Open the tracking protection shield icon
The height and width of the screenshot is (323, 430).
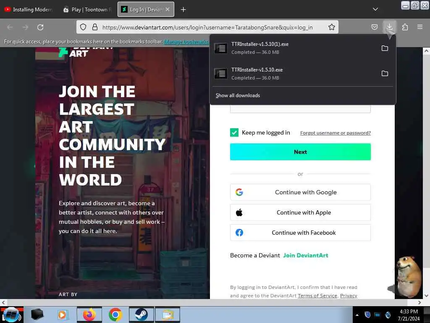pos(83,27)
